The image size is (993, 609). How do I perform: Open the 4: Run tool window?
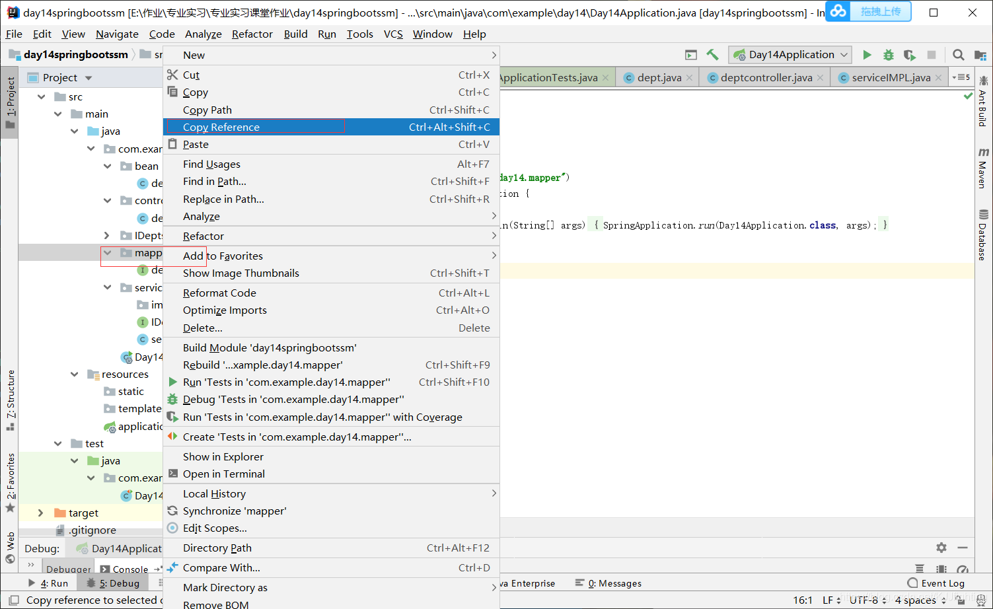coord(48,583)
